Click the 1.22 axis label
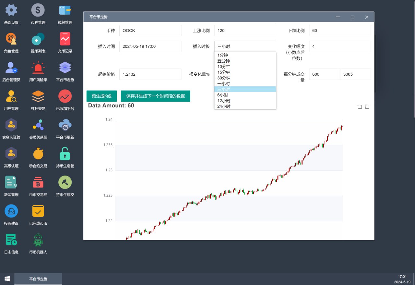415x285 pixels. tap(109, 221)
